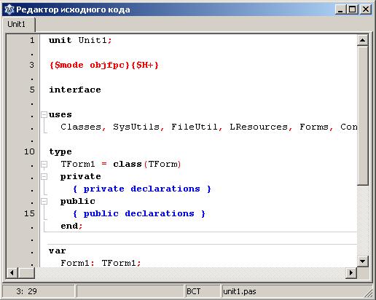This screenshot has width=376, height=300.
Task: Click the vertical scrollbar thumb
Action: tap(362, 116)
